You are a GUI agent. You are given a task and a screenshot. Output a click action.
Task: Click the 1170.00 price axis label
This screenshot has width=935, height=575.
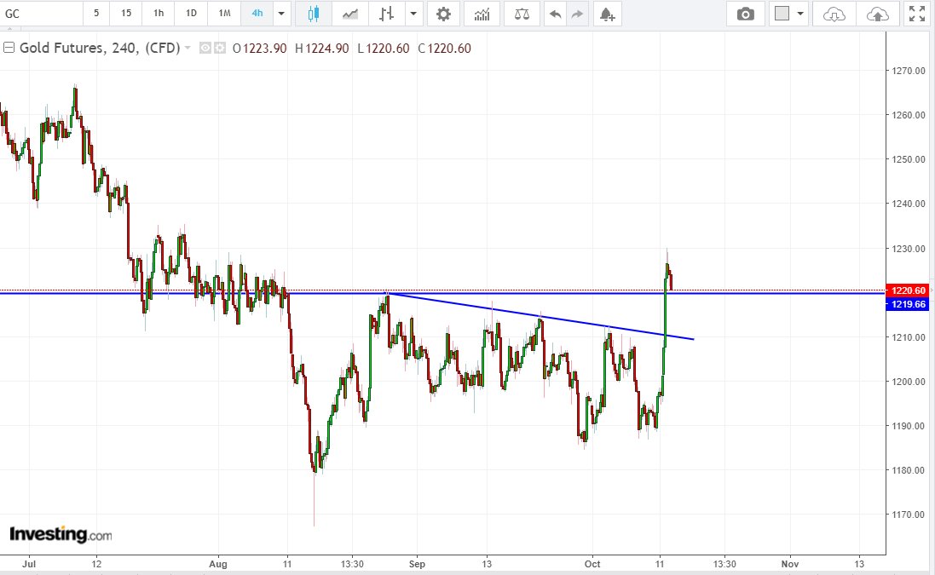(909, 515)
